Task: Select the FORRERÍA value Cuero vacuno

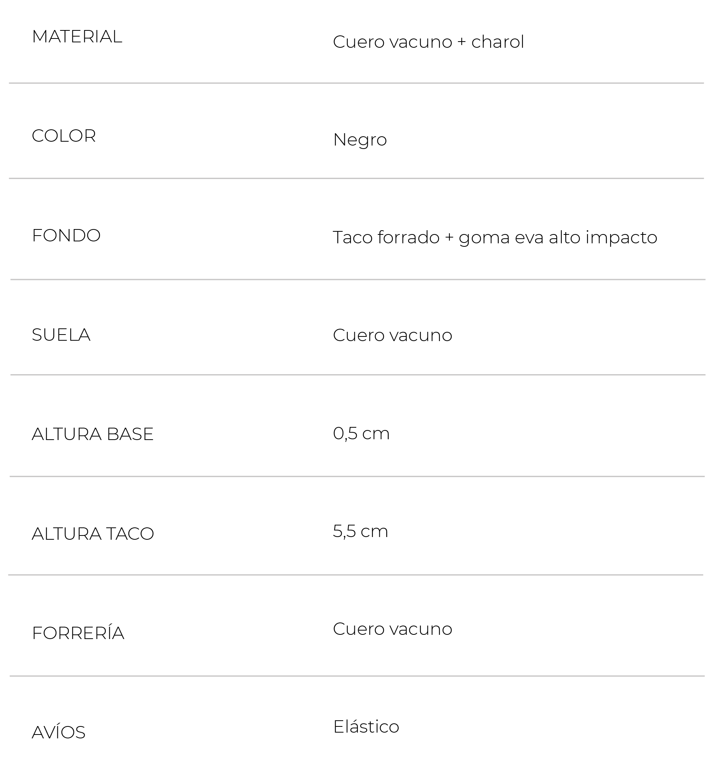Action: 392,629
